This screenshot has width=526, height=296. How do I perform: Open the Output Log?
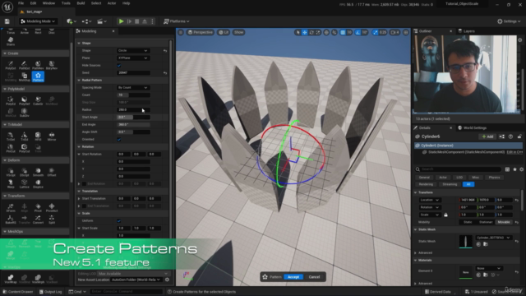coord(51,292)
